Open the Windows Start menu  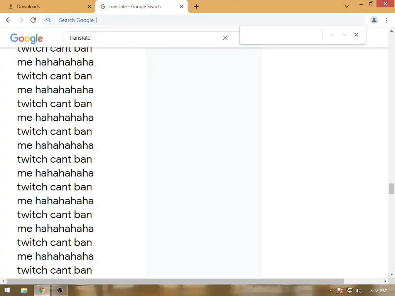(x=7, y=290)
